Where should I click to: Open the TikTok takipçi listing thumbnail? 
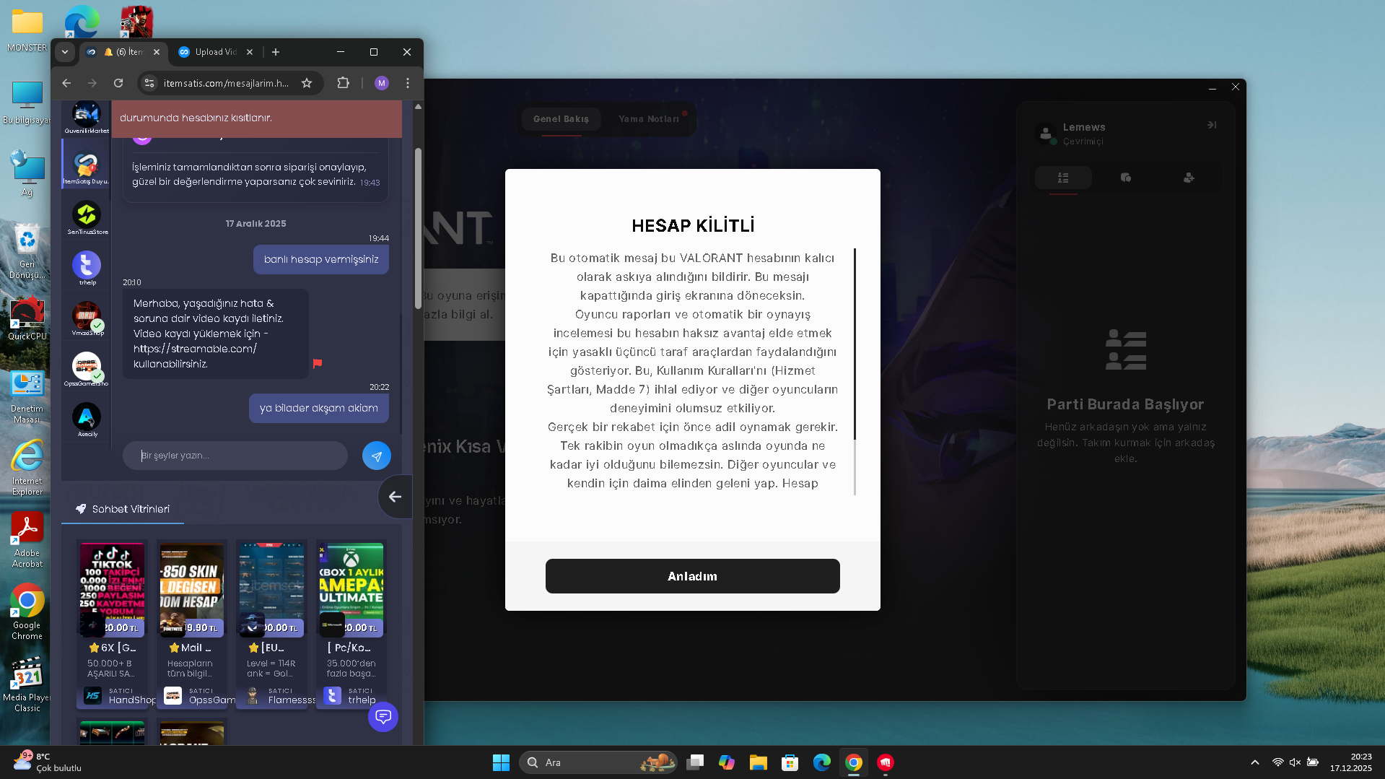[x=112, y=588]
